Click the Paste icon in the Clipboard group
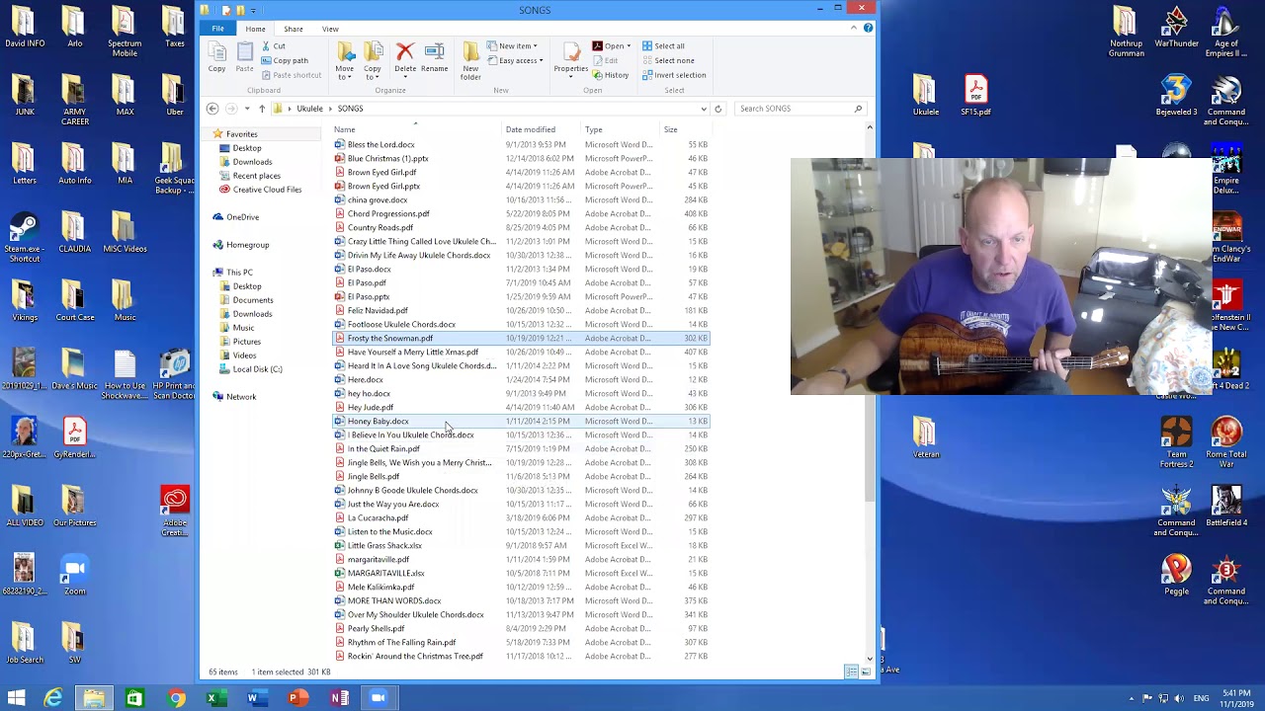This screenshot has height=711, width=1265. (244, 57)
